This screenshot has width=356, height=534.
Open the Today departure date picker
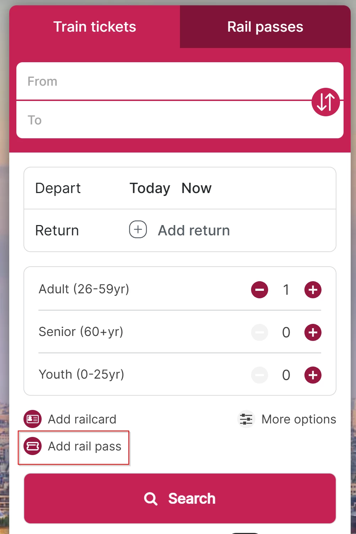point(150,188)
